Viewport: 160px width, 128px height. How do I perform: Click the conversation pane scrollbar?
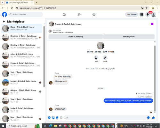155,79
